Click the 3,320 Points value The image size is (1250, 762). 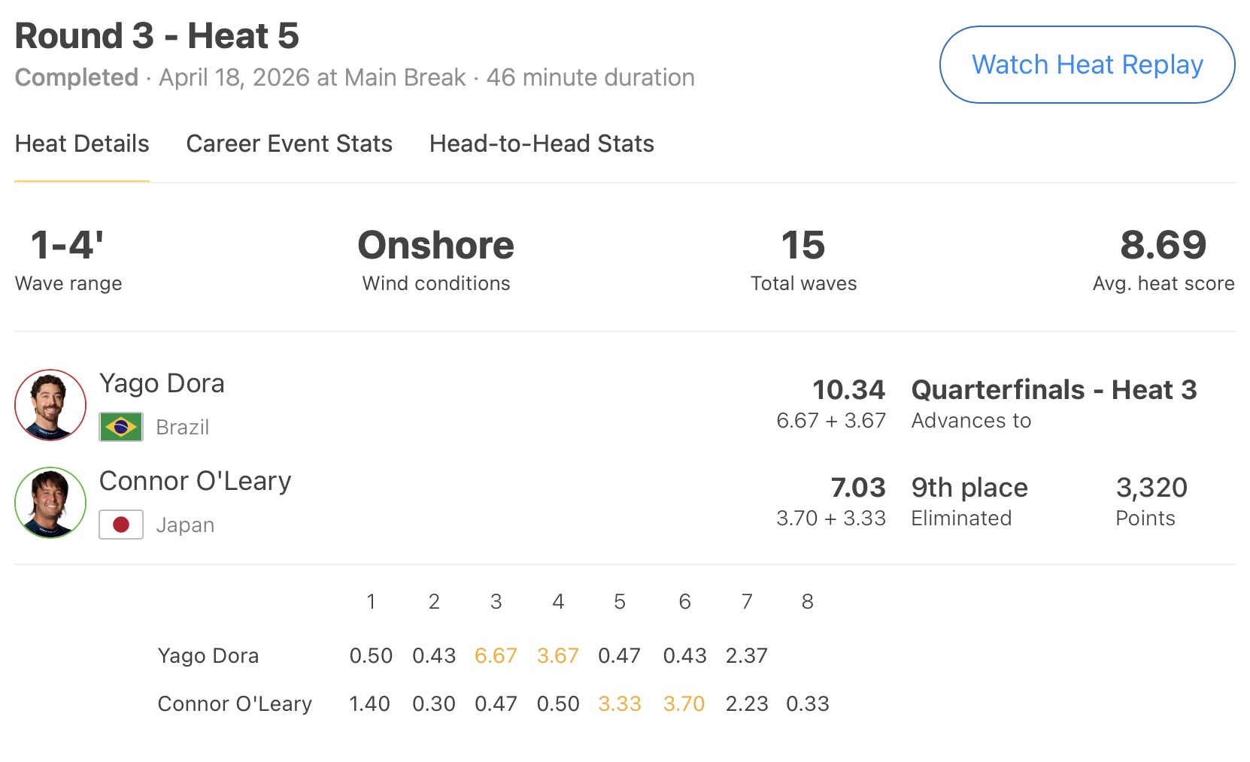coord(1151,488)
